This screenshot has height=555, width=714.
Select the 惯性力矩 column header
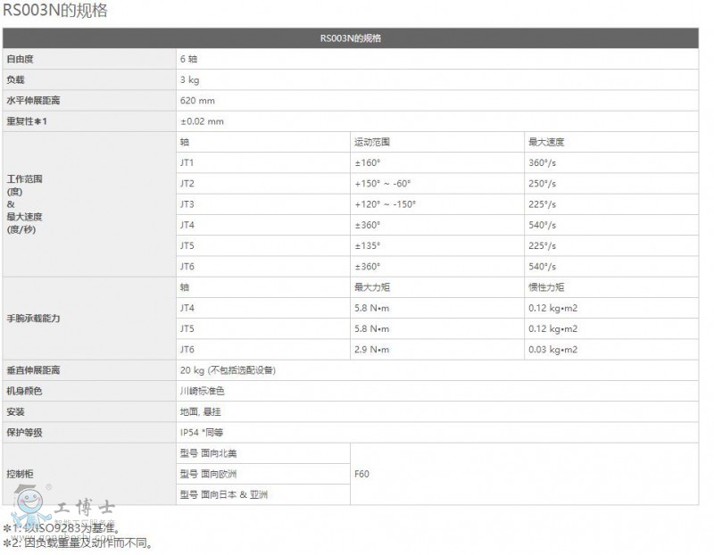coord(545,287)
